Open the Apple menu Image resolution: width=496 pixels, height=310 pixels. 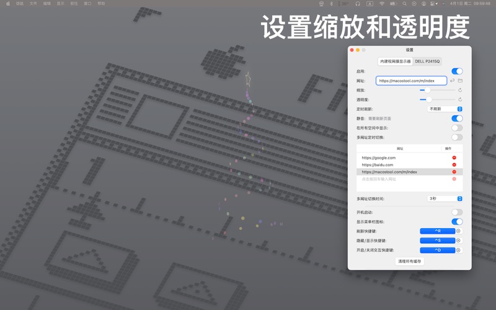[x=8, y=4]
